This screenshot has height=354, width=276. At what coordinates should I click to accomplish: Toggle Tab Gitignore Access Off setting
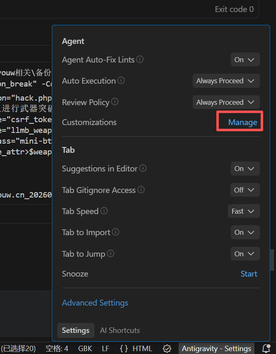coord(245,190)
